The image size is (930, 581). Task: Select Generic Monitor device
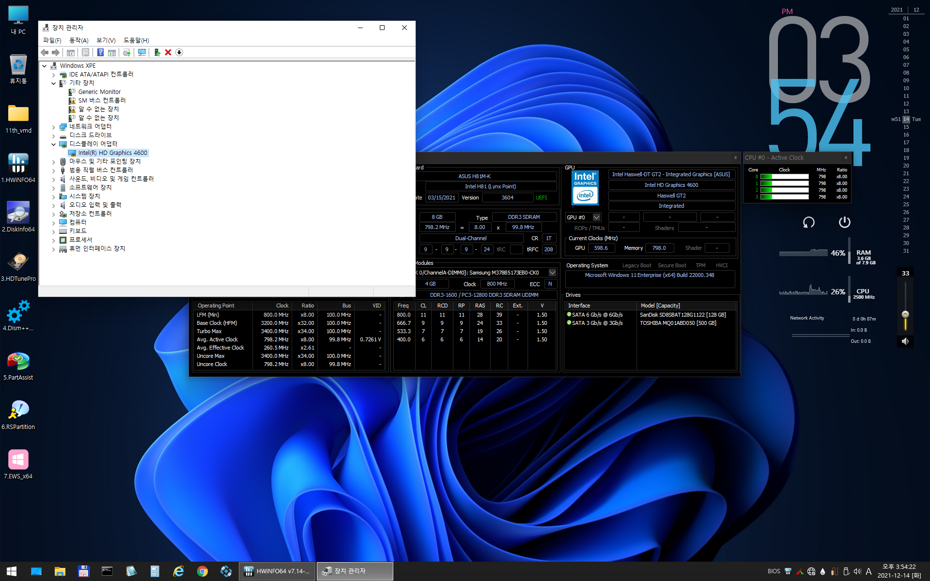tap(99, 92)
